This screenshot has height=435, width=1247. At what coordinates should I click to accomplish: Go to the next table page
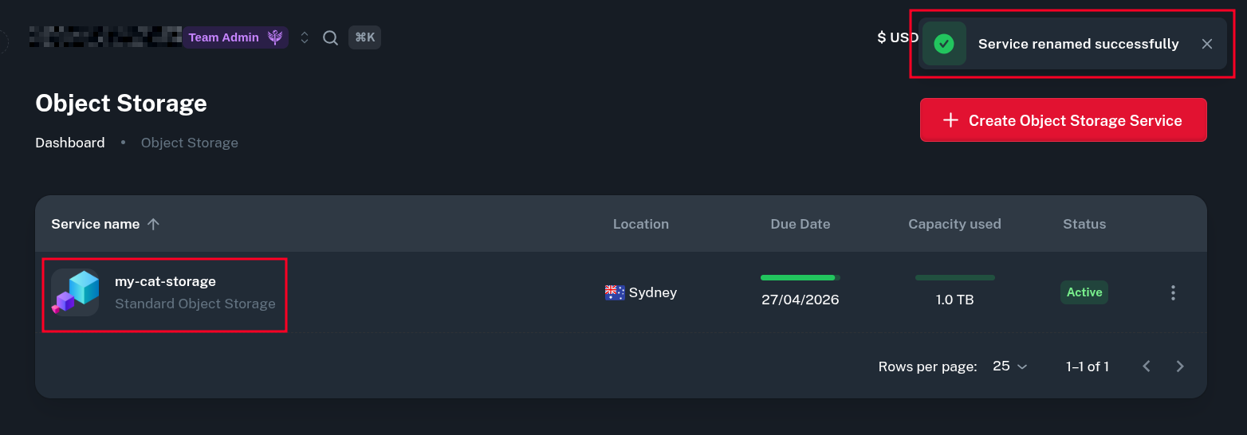[1180, 366]
